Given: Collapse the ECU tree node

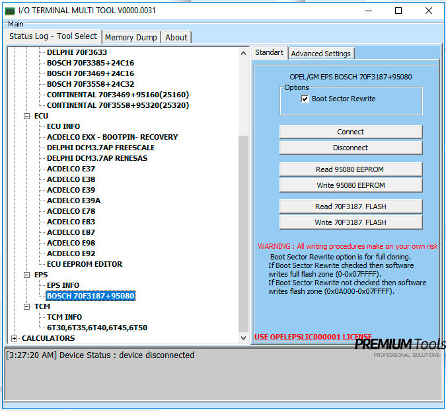Looking at the screenshot, I should tap(26, 116).
